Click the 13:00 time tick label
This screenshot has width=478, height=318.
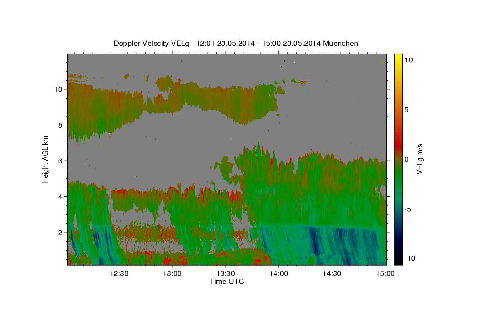click(x=172, y=273)
